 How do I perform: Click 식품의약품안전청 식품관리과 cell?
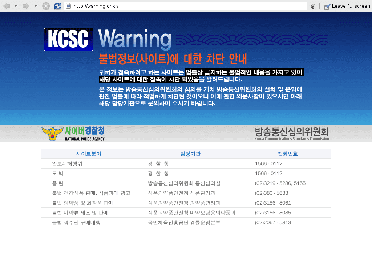pos(190,193)
